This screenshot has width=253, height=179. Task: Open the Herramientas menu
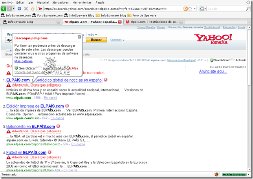(x=82, y=2)
